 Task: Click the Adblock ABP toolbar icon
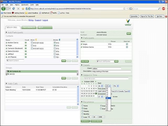point(164,9)
